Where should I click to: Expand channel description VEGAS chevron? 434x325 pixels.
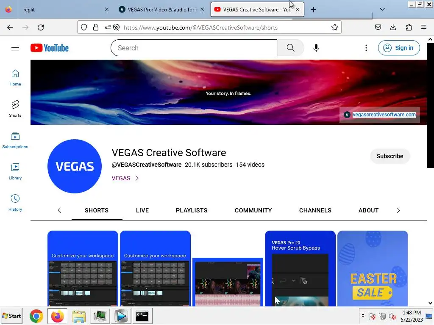137,178
